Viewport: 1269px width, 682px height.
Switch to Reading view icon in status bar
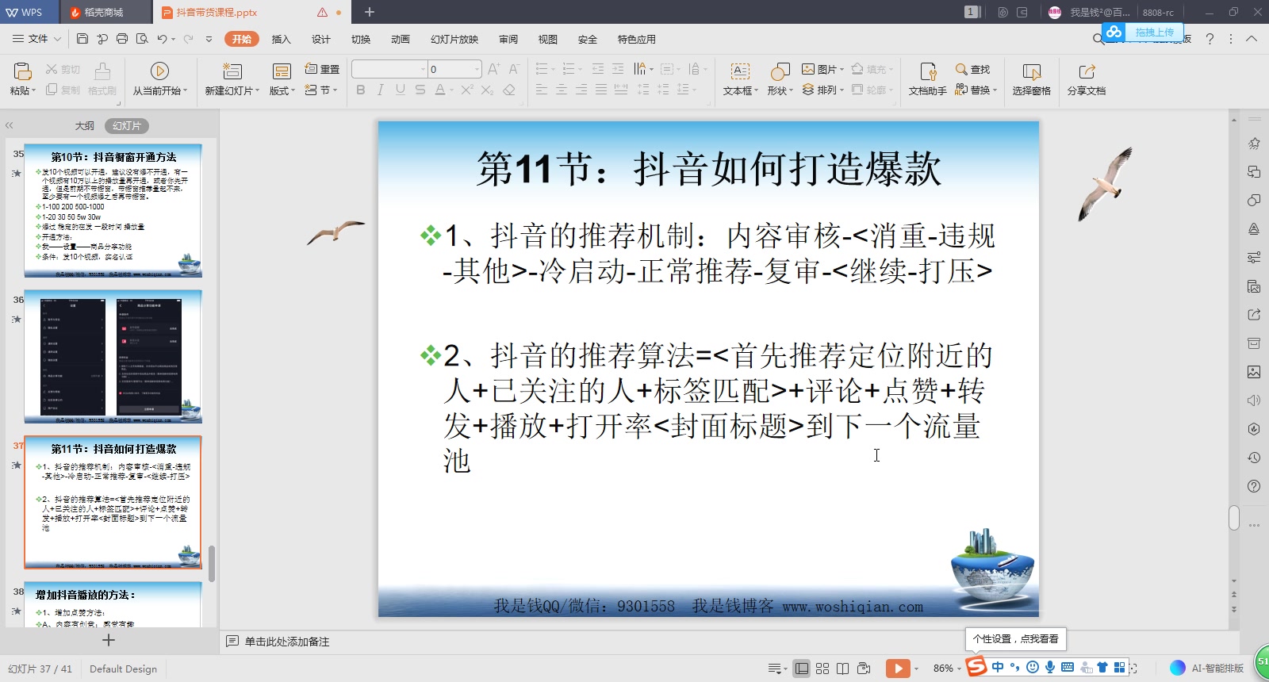[x=842, y=669]
